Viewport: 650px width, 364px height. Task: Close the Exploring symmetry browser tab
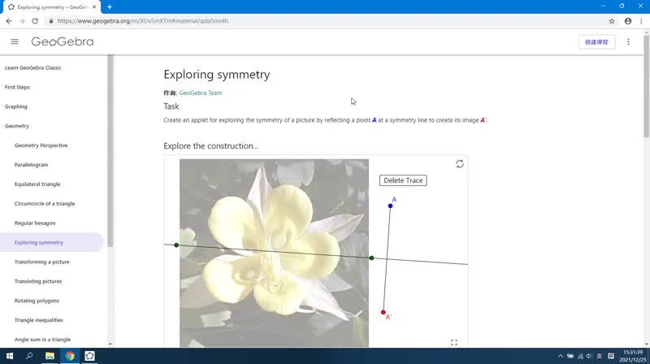point(94,7)
